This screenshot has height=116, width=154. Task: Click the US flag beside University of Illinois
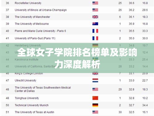(95, 10)
